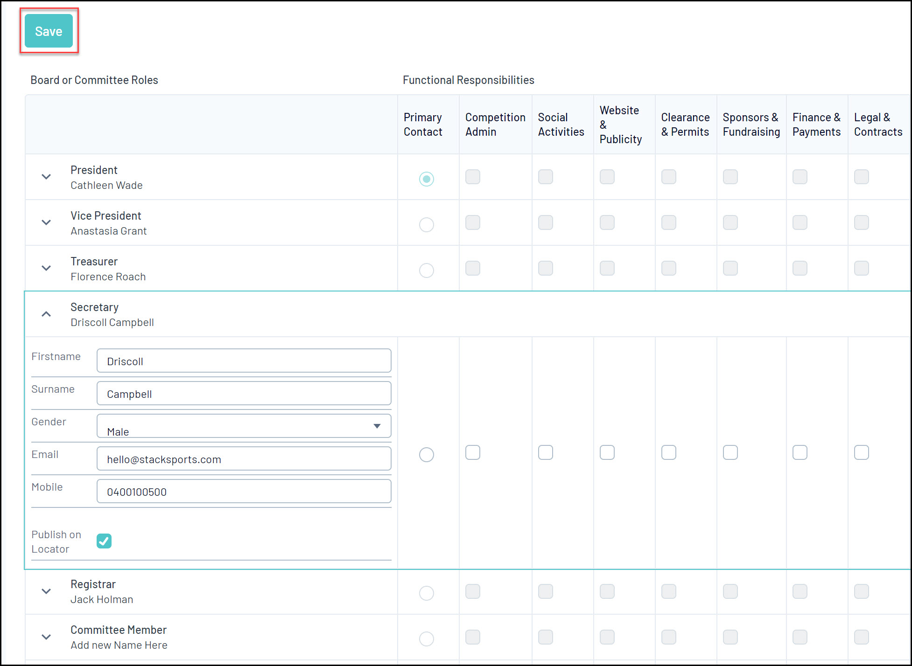Screen dimensions: 912x666
Task: Uncheck Publish on Locator checkbox
Action: point(104,541)
